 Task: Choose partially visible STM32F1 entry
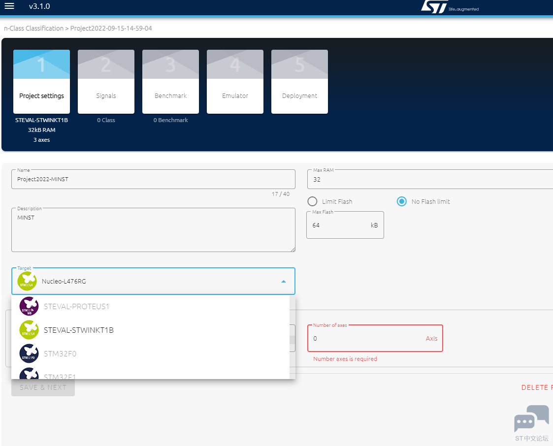[x=151, y=373]
